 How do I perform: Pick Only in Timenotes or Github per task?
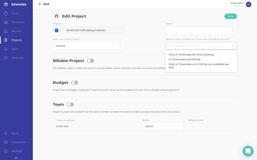click(x=199, y=66)
